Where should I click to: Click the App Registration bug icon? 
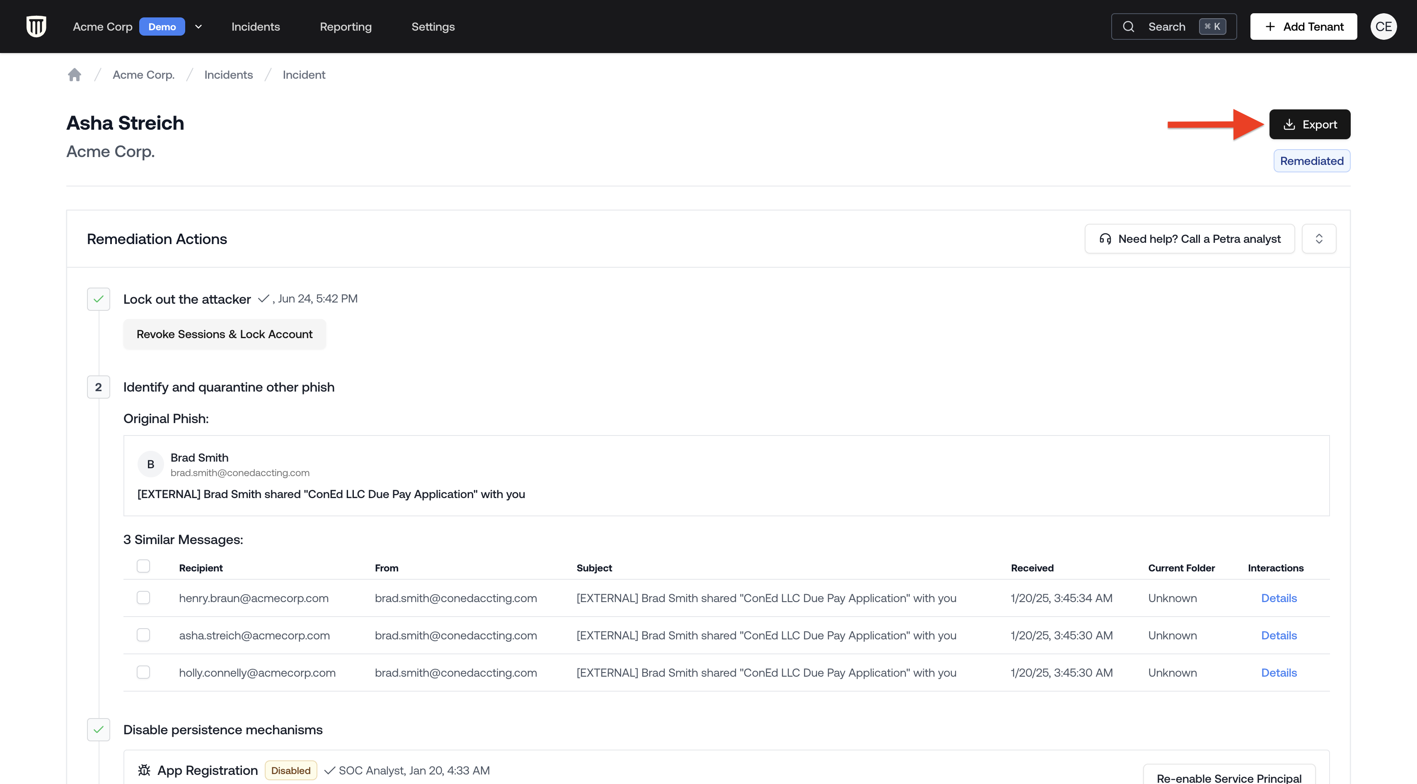tap(144, 769)
